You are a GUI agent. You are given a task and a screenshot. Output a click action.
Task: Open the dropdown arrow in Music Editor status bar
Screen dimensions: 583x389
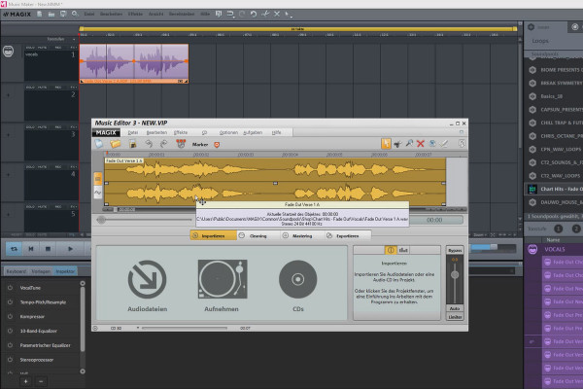138,328
